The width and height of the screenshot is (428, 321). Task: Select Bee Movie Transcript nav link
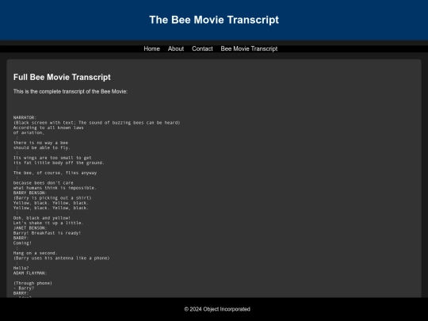(x=249, y=48)
